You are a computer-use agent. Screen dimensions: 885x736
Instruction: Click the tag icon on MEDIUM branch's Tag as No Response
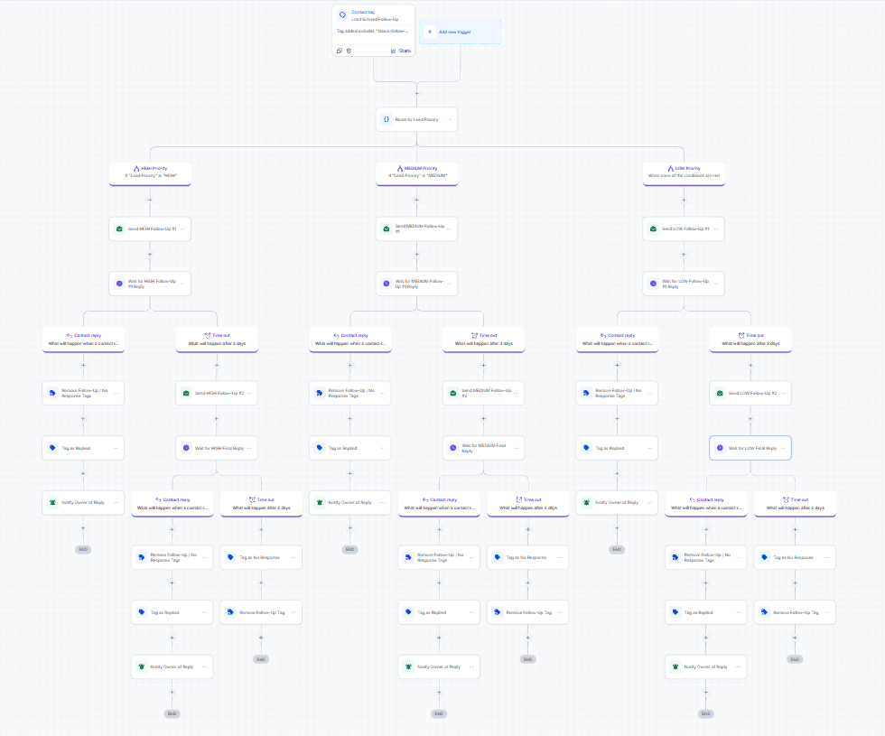pyautogui.click(x=498, y=557)
